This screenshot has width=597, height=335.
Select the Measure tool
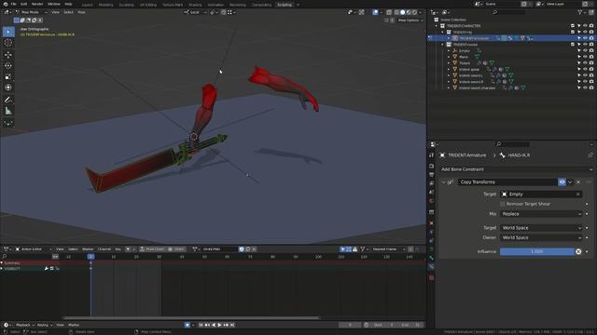[x=8, y=111]
